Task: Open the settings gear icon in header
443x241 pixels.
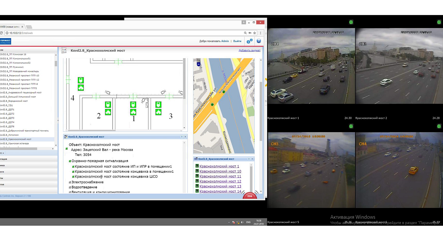Action: 249,41
